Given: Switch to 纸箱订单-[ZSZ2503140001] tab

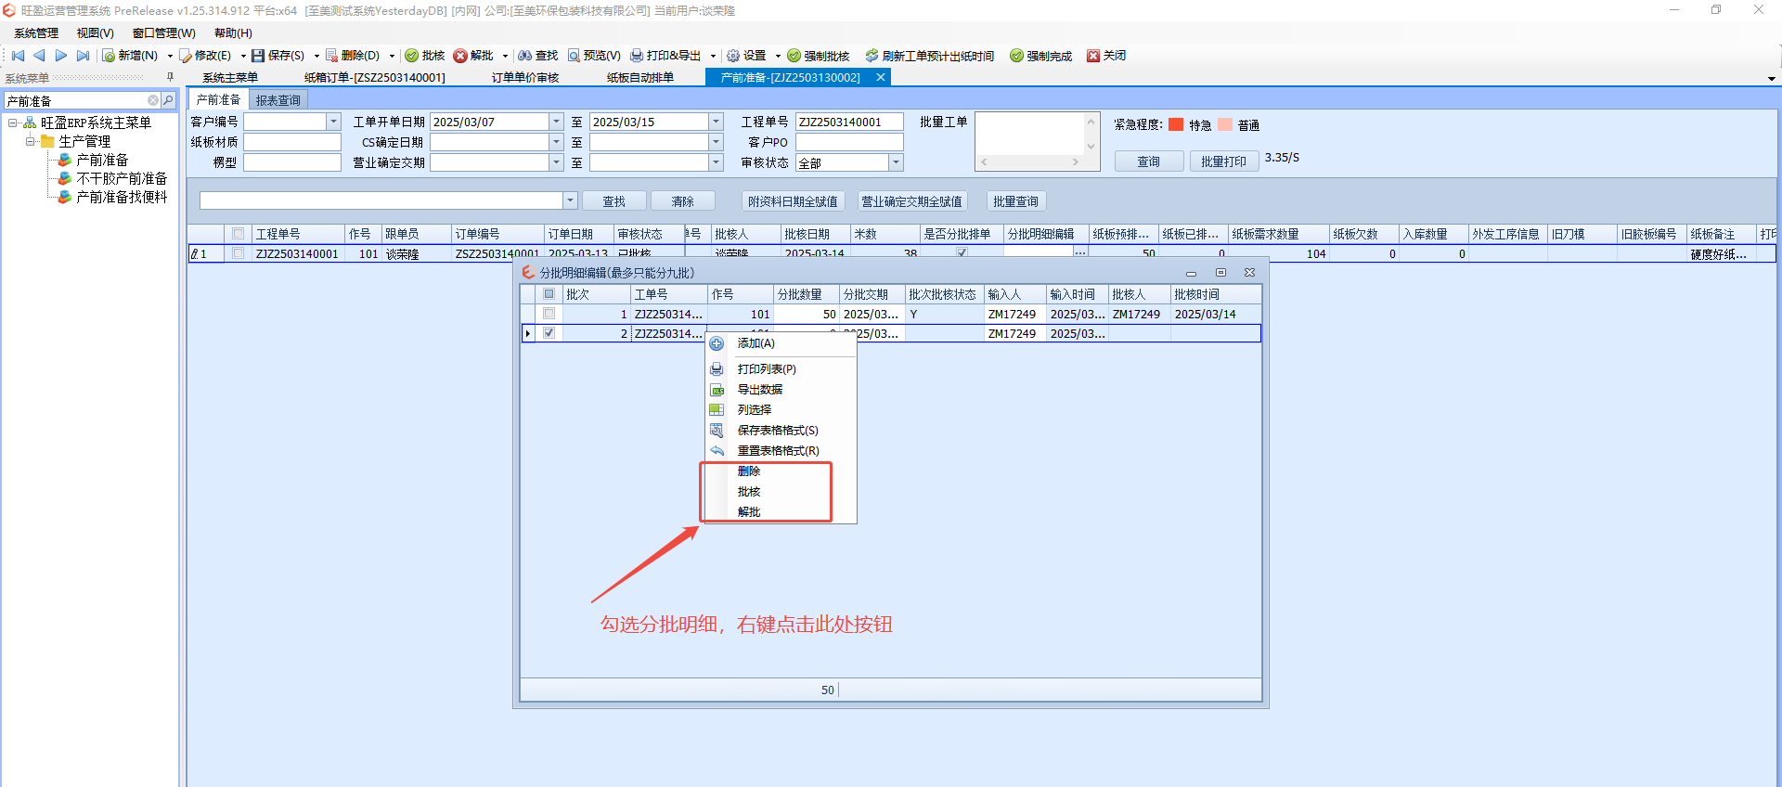Looking at the screenshot, I should pyautogui.click(x=375, y=78).
